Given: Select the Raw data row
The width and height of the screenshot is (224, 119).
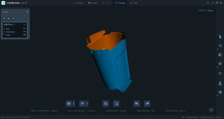Looking at the screenshot, I should (8, 29).
